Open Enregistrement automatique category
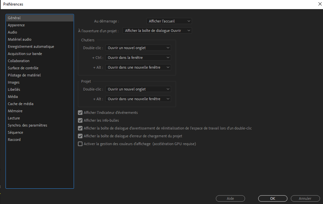 [x=31, y=47]
